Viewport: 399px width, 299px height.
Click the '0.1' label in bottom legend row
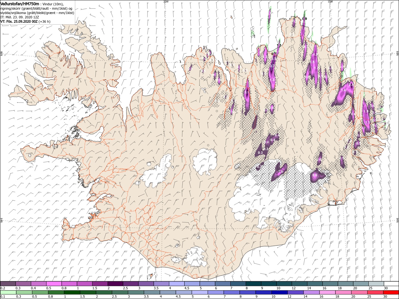[x=2, y=297]
